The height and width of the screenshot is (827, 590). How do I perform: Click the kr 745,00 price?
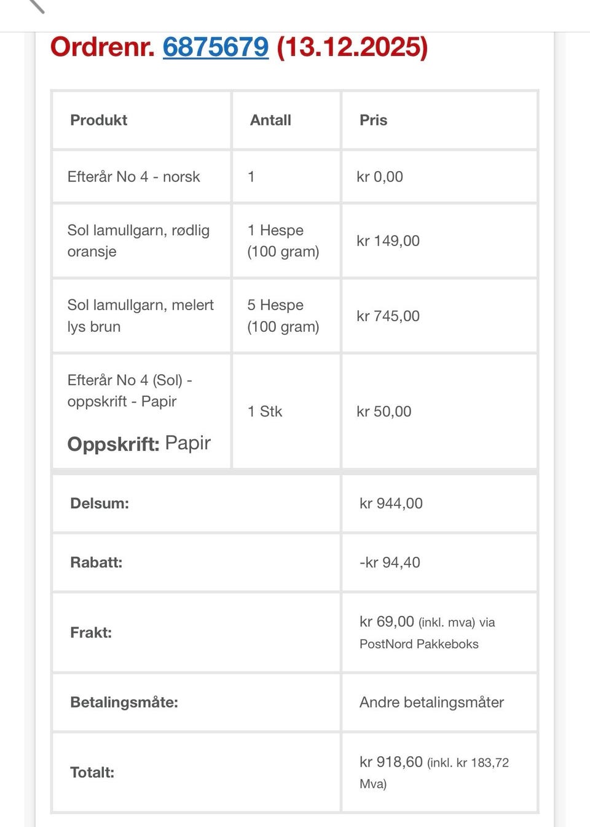click(x=388, y=316)
